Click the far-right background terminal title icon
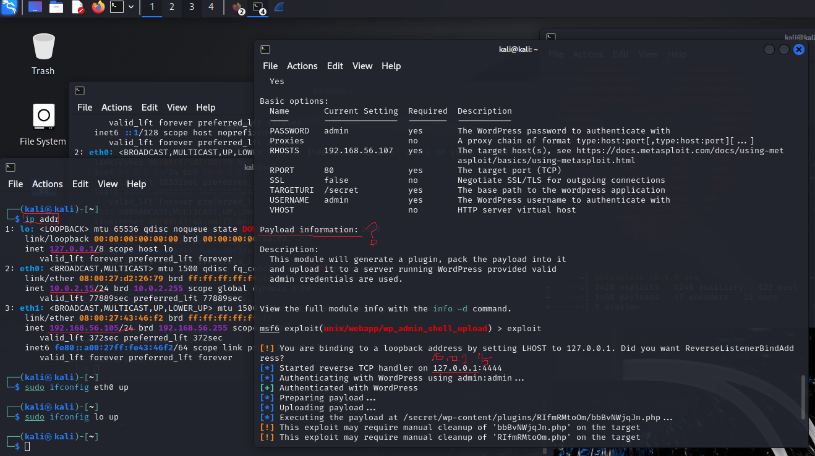 pyautogui.click(x=550, y=38)
